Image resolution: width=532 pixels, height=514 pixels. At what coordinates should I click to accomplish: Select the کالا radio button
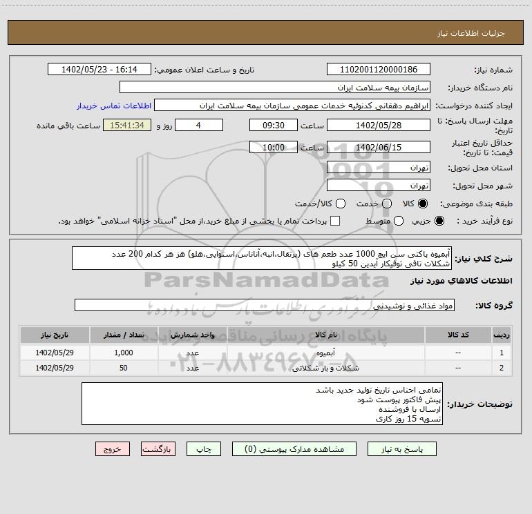423,204
